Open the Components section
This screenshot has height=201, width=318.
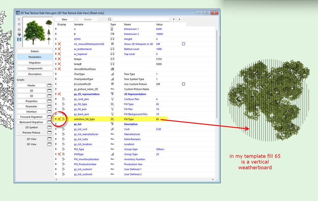35,68
